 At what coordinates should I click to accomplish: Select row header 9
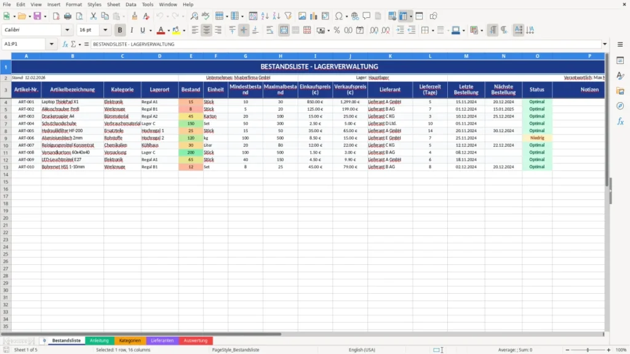click(6, 138)
